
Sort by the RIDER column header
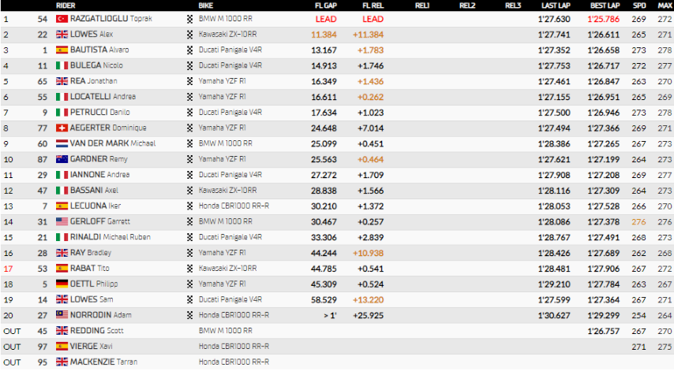click(66, 6)
